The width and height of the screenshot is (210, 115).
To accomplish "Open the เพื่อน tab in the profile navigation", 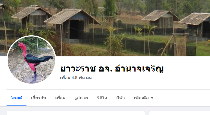I will tap(60, 98).
